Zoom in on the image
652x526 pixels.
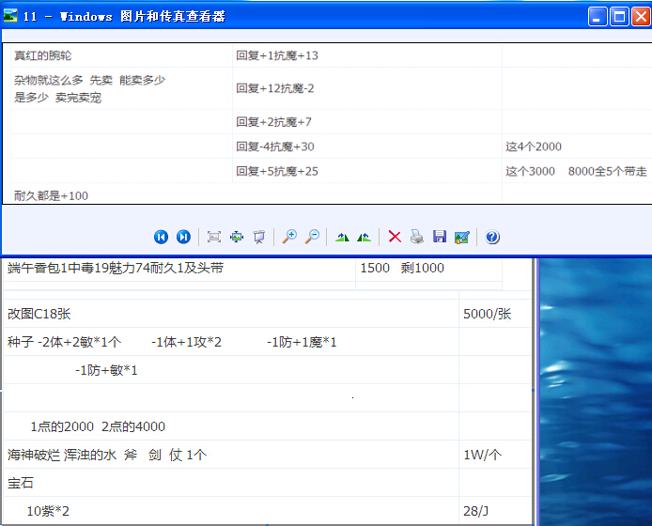coord(289,237)
